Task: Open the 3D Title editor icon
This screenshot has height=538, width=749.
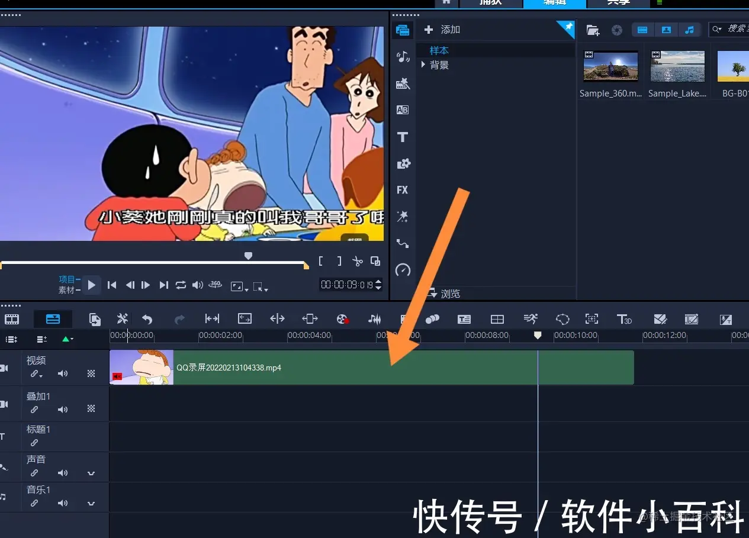Action: click(624, 319)
